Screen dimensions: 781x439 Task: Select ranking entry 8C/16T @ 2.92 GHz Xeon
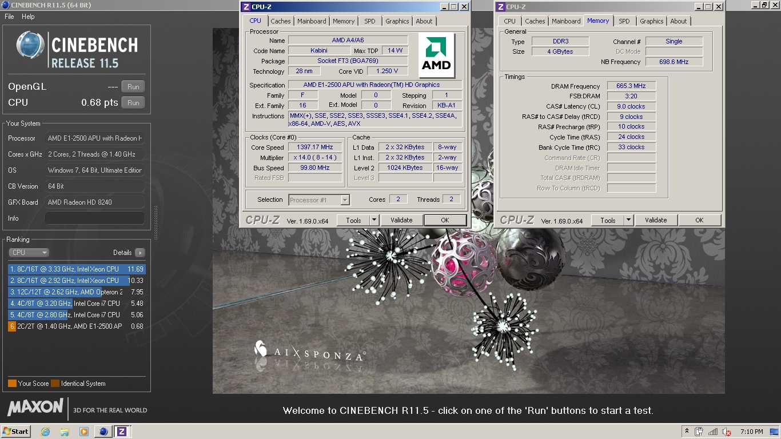(x=77, y=281)
